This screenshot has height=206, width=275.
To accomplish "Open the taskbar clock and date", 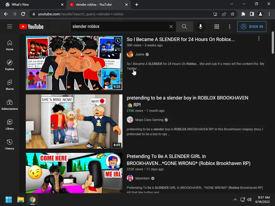I will point(263,200).
